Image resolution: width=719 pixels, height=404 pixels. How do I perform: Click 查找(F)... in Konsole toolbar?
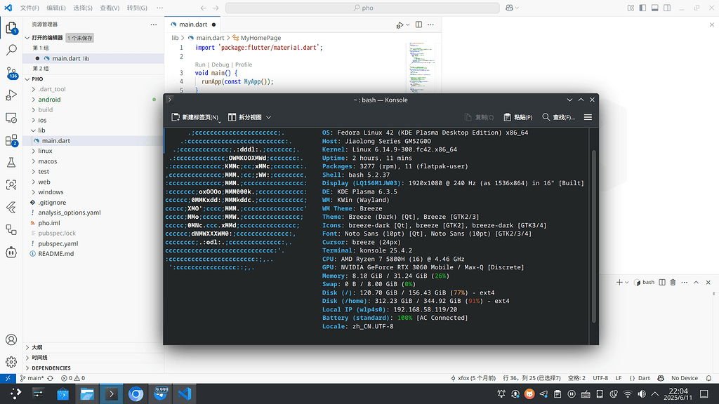click(x=558, y=117)
